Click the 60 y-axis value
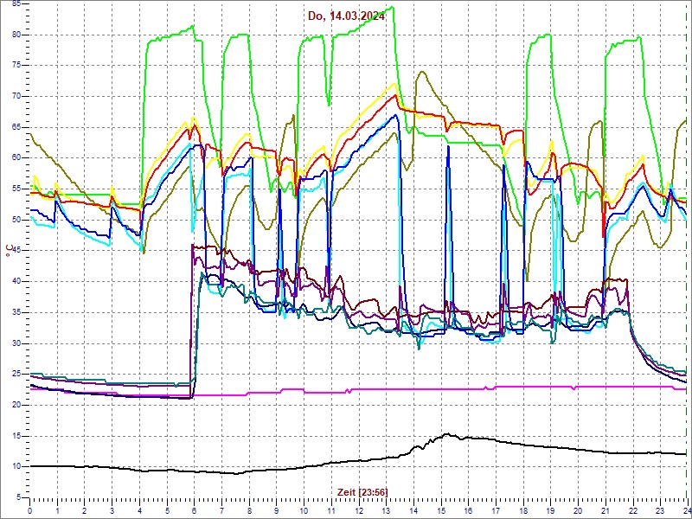The image size is (692, 519). click(x=16, y=158)
